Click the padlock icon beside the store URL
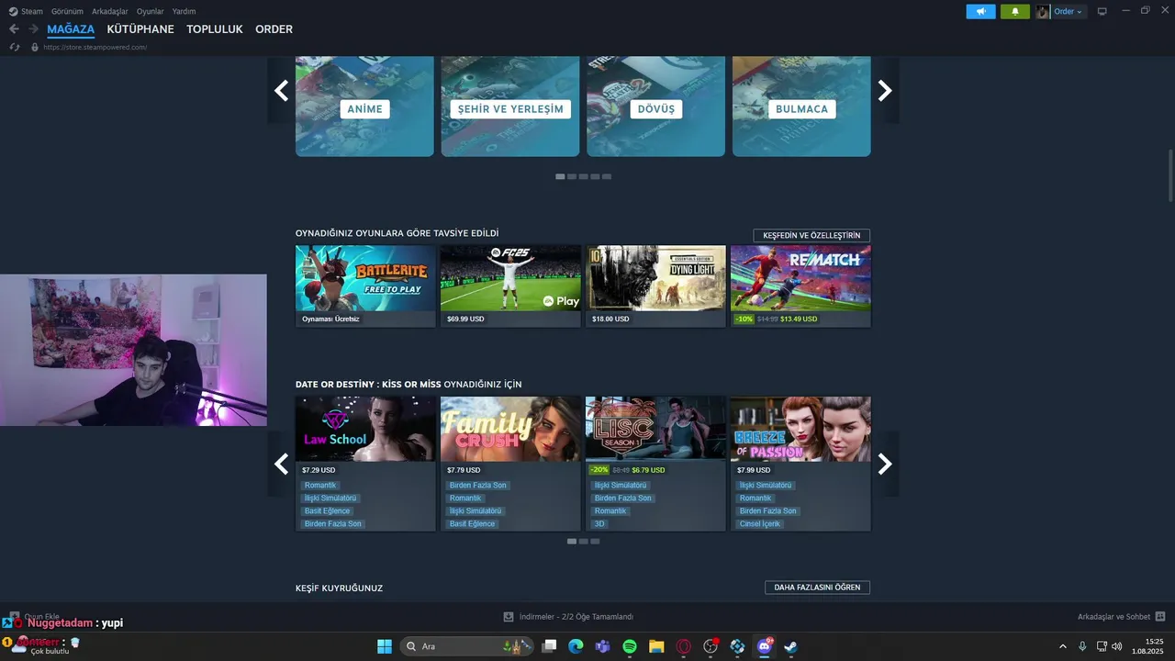The height and width of the screenshot is (661, 1175). point(35,47)
